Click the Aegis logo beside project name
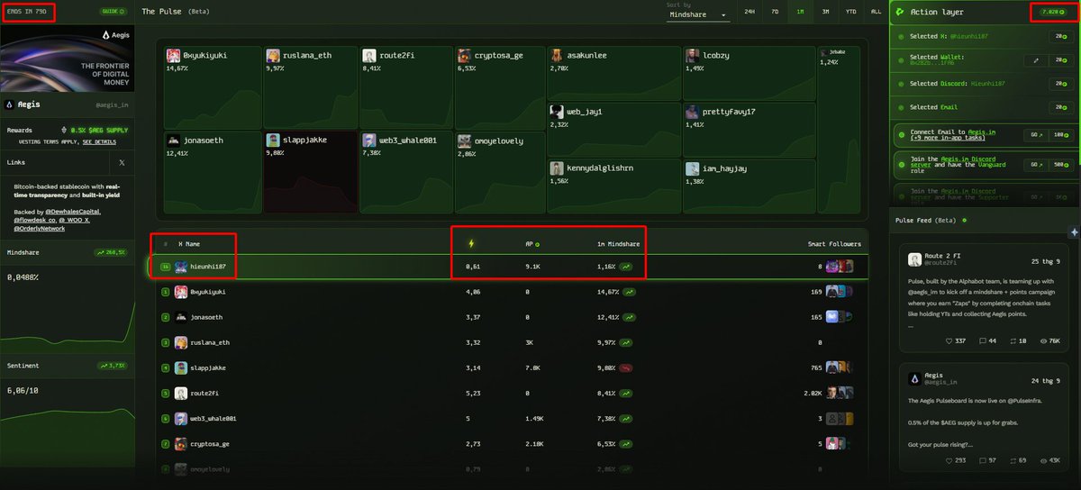The image size is (1081, 490). 10,104
